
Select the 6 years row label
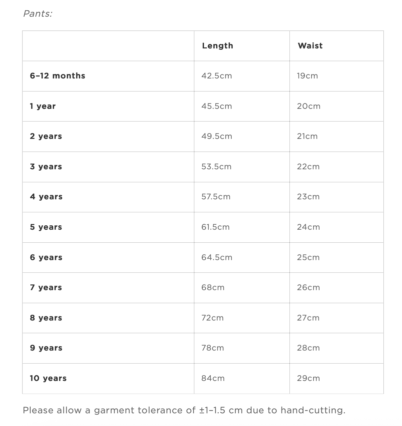pos(46,257)
